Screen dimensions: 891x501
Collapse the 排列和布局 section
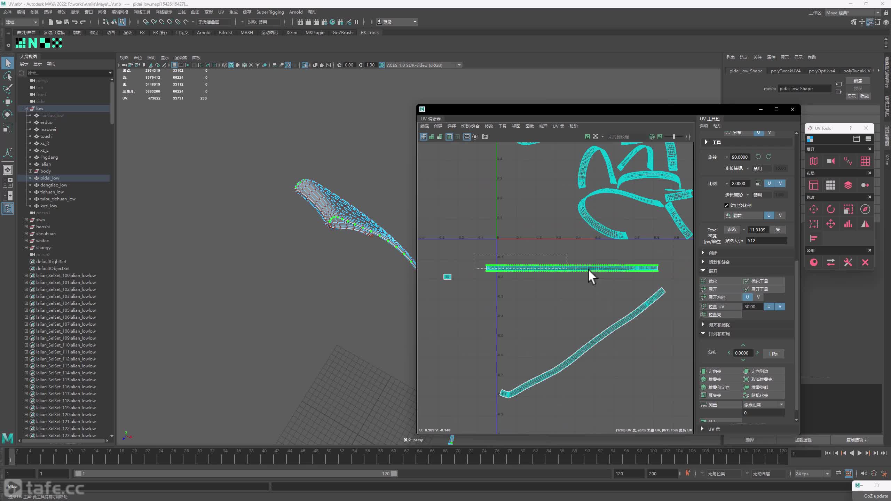[703, 333]
